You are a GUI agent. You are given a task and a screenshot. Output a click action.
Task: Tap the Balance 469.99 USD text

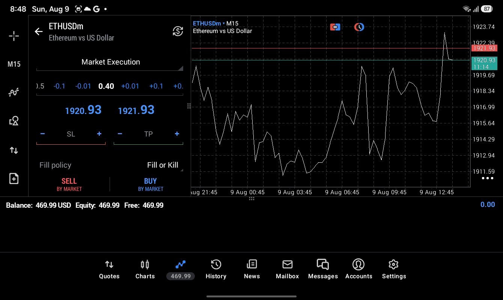pos(38,205)
